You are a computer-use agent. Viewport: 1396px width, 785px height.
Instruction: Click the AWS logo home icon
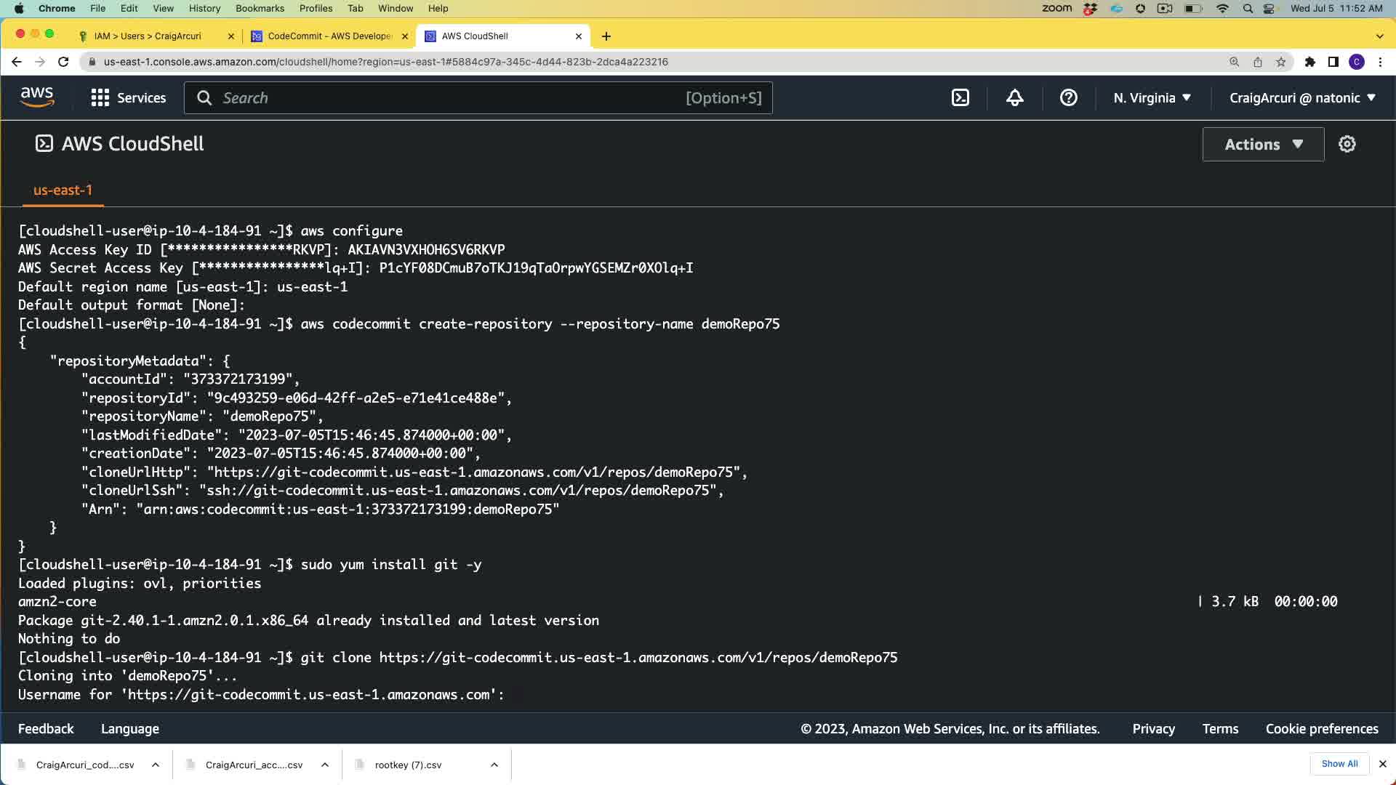tap(37, 97)
